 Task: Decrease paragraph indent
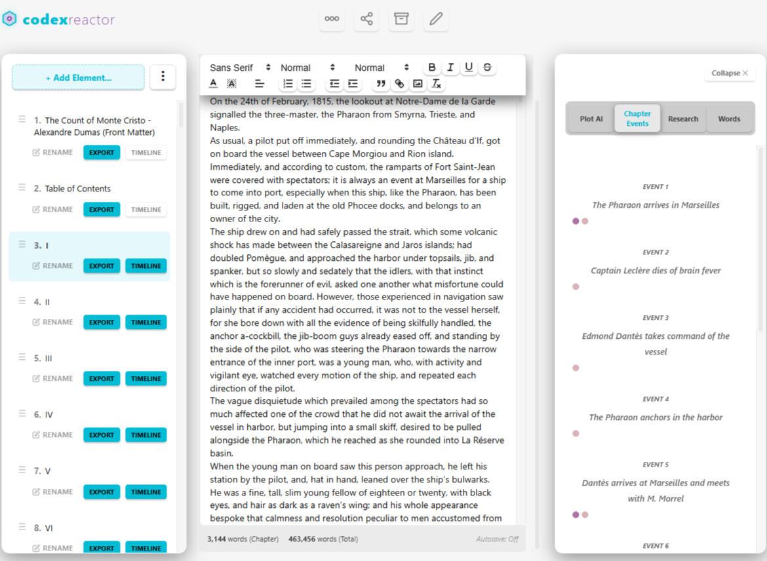tap(334, 84)
